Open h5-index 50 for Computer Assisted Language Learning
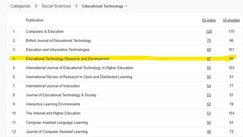This screenshot has width=243, height=137. (209, 123)
